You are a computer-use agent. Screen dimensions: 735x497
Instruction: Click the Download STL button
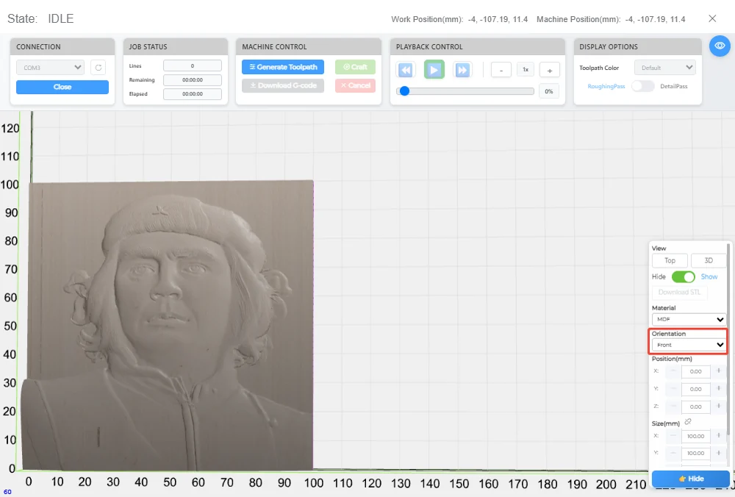(x=679, y=292)
